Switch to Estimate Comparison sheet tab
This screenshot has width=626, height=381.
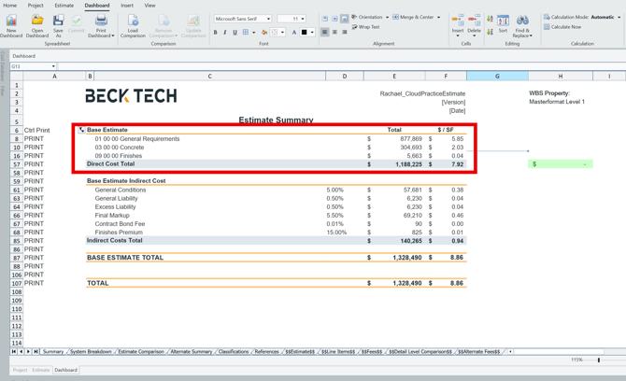point(141,351)
